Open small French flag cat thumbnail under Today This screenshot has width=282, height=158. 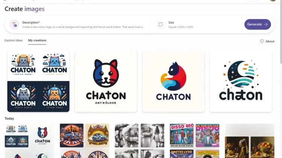[42, 135]
